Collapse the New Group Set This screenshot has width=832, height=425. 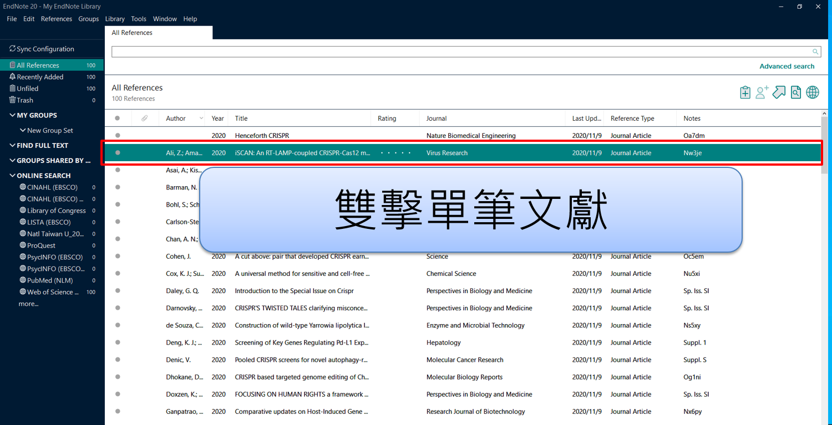pyautogui.click(x=23, y=130)
